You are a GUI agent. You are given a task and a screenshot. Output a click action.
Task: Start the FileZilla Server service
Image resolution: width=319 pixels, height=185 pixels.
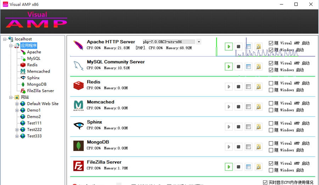pos(229,167)
